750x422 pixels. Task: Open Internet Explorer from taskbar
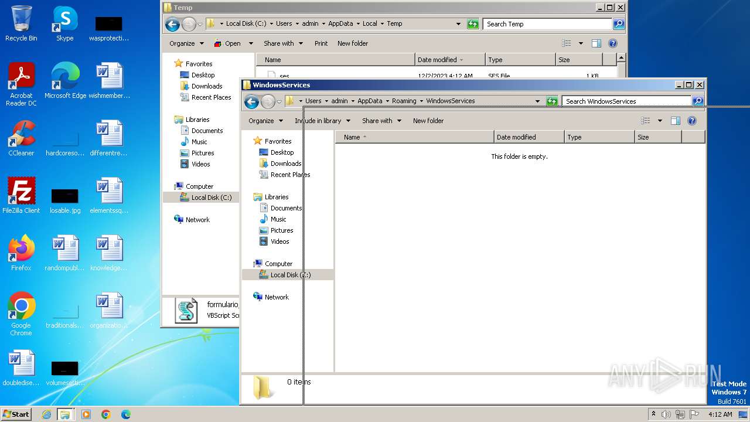(x=46, y=414)
